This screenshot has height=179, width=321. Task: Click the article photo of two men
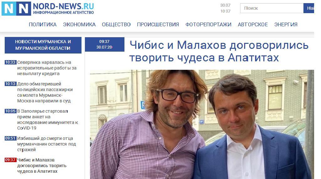click(202, 125)
